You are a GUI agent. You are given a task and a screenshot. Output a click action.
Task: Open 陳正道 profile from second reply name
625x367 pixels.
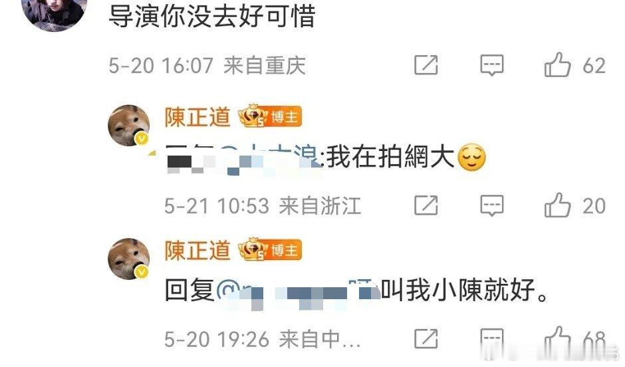(x=197, y=250)
